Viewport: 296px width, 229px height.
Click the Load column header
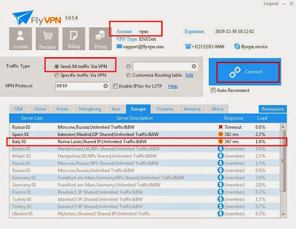(x=262, y=118)
